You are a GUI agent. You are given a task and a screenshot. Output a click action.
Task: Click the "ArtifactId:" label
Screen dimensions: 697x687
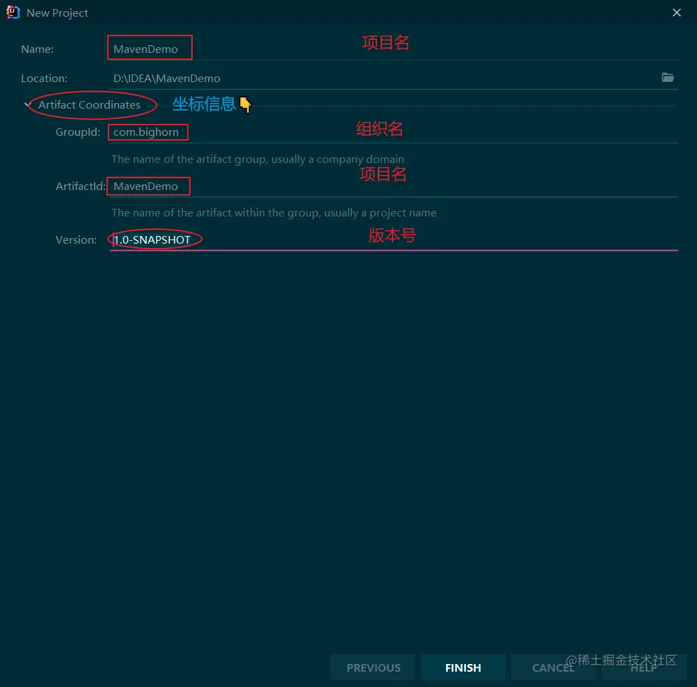point(81,187)
